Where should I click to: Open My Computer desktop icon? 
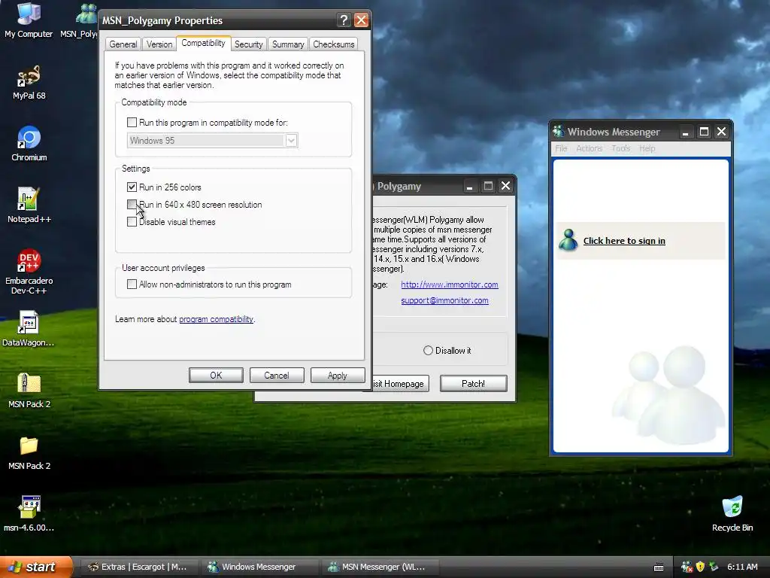pos(29,20)
